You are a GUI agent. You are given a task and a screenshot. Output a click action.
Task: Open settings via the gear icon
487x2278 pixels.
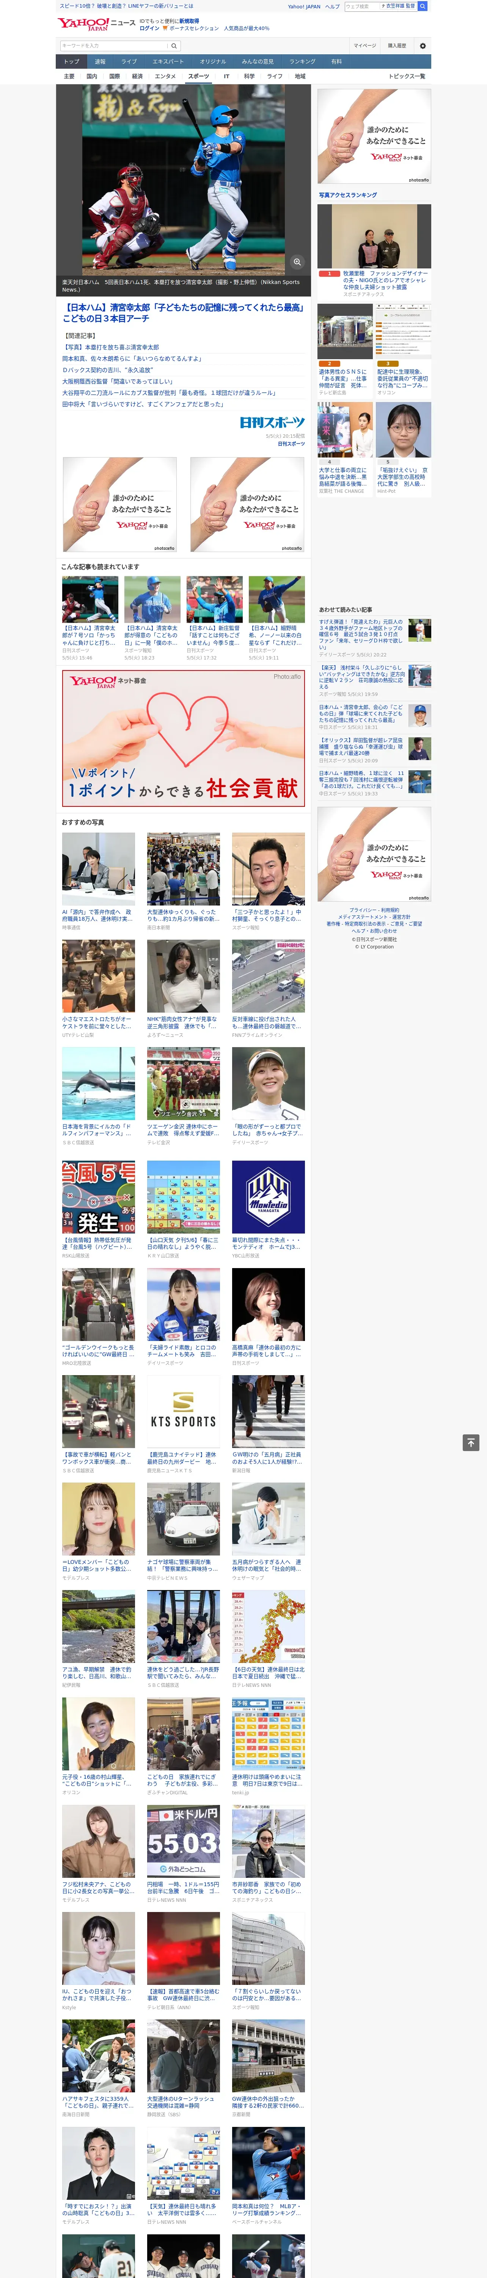[423, 46]
